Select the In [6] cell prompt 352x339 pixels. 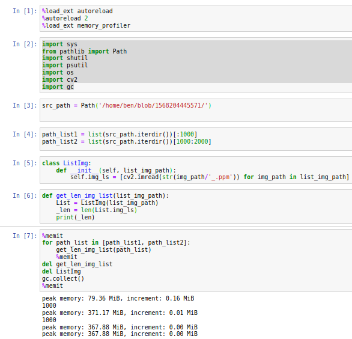25,196
